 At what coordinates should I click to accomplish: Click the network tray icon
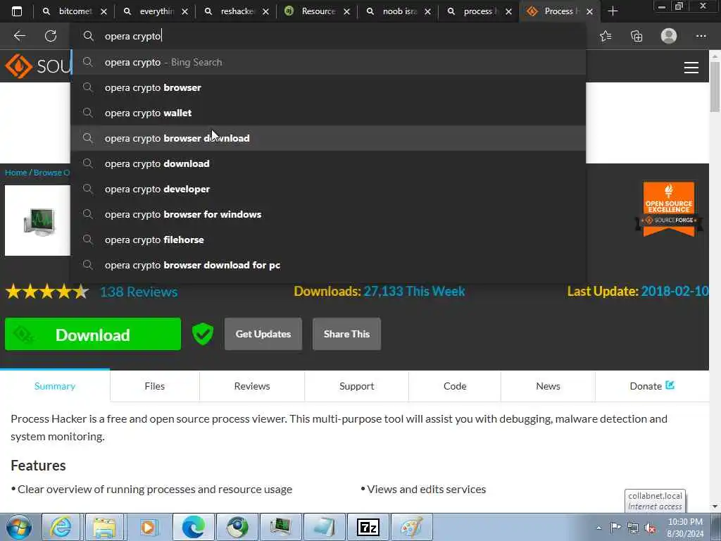[633, 528]
